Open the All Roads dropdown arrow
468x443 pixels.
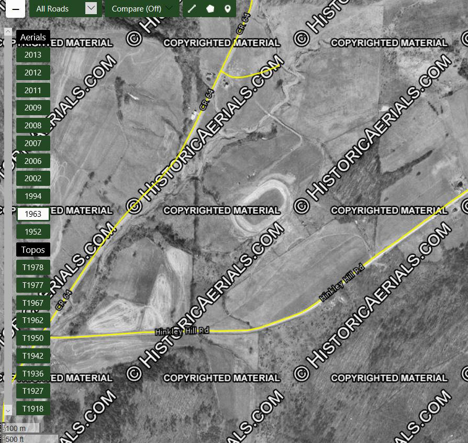[91, 8]
